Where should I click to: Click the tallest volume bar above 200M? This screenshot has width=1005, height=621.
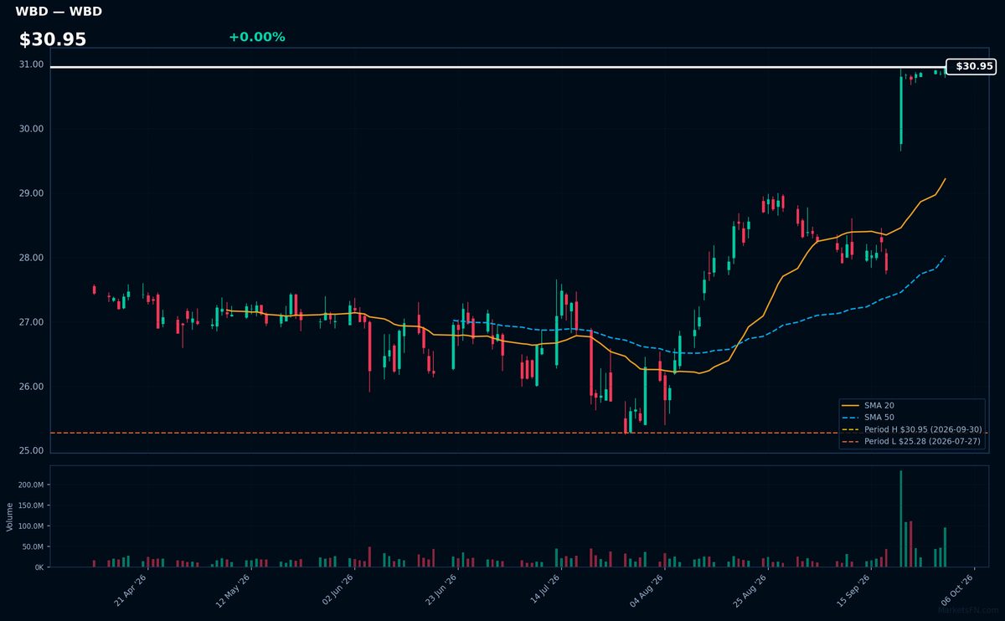coord(901,519)
